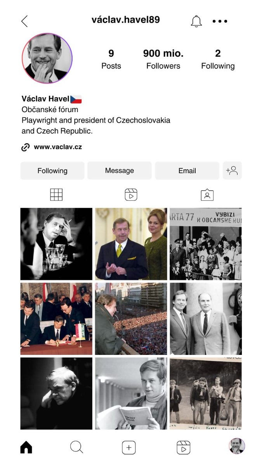The image size is (262, 467).
Task: Go back using the left chevron arrow
Action: [x=24, y=21]
